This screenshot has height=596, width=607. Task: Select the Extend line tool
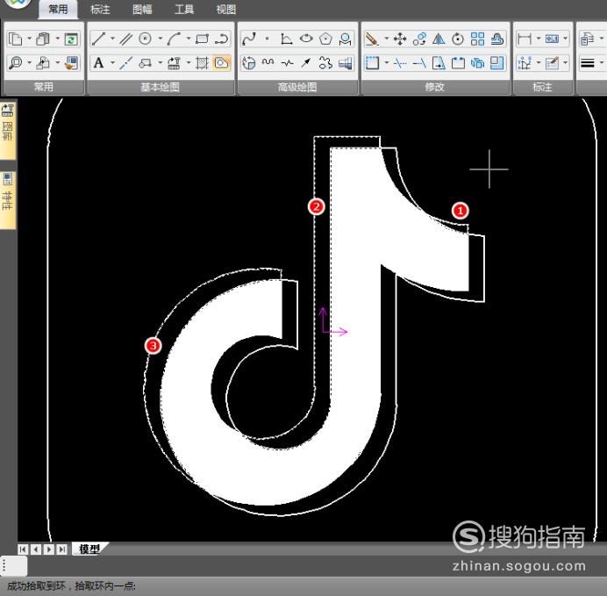419,62
